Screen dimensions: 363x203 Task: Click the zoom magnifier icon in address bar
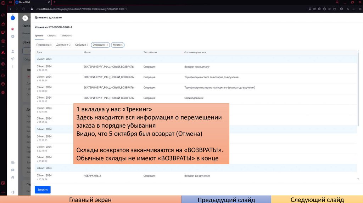pyautogui.click(x=309, y=9)
